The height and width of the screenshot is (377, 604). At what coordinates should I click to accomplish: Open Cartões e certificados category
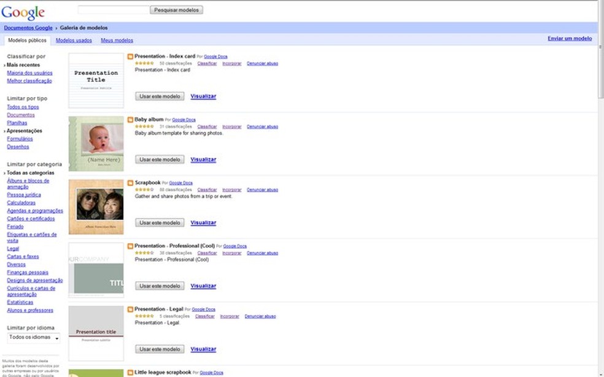[31, 219]
